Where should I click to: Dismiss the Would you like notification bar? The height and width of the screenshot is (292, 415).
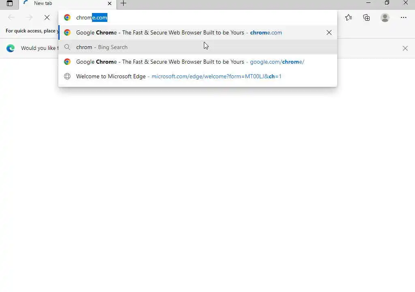[405, 48]
